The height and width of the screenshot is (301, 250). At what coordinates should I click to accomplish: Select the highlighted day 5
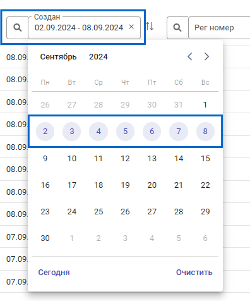[x=125, y=132]
